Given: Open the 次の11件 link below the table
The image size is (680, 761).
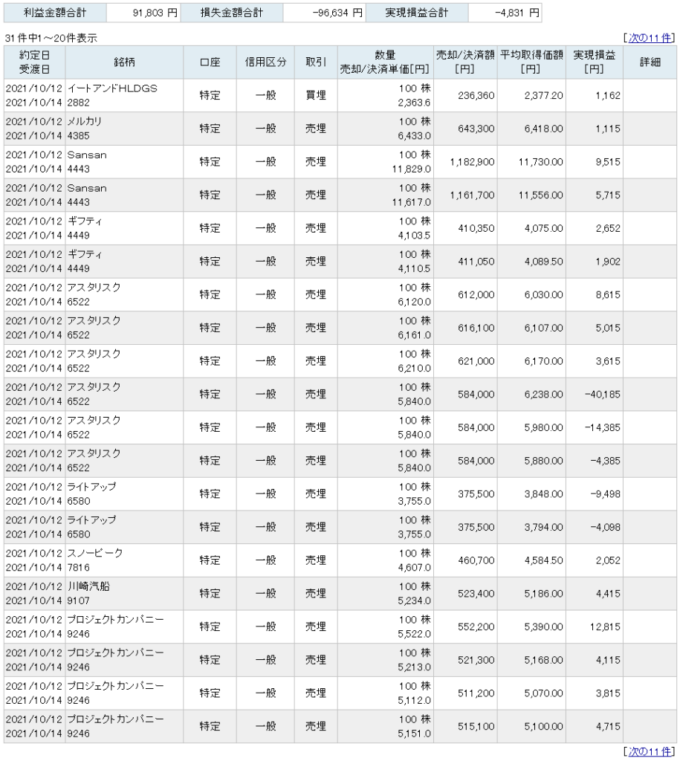Looking at the screenshot, I should [x=650, y=751].
